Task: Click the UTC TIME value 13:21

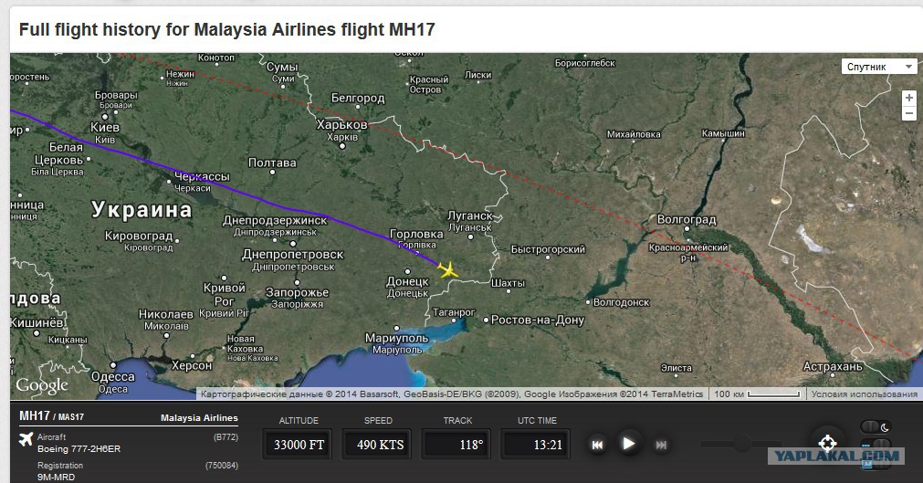Action: pyautogui.click(x=536, y=445)
